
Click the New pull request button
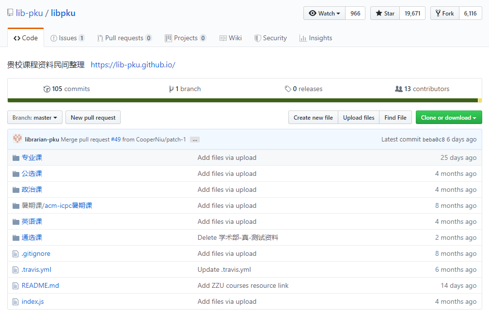click(93, 117)
